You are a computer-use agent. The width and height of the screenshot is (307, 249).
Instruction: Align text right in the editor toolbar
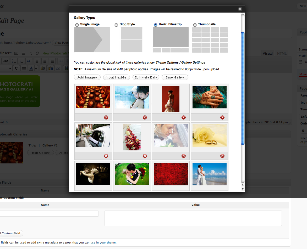[x=52, y=61]
